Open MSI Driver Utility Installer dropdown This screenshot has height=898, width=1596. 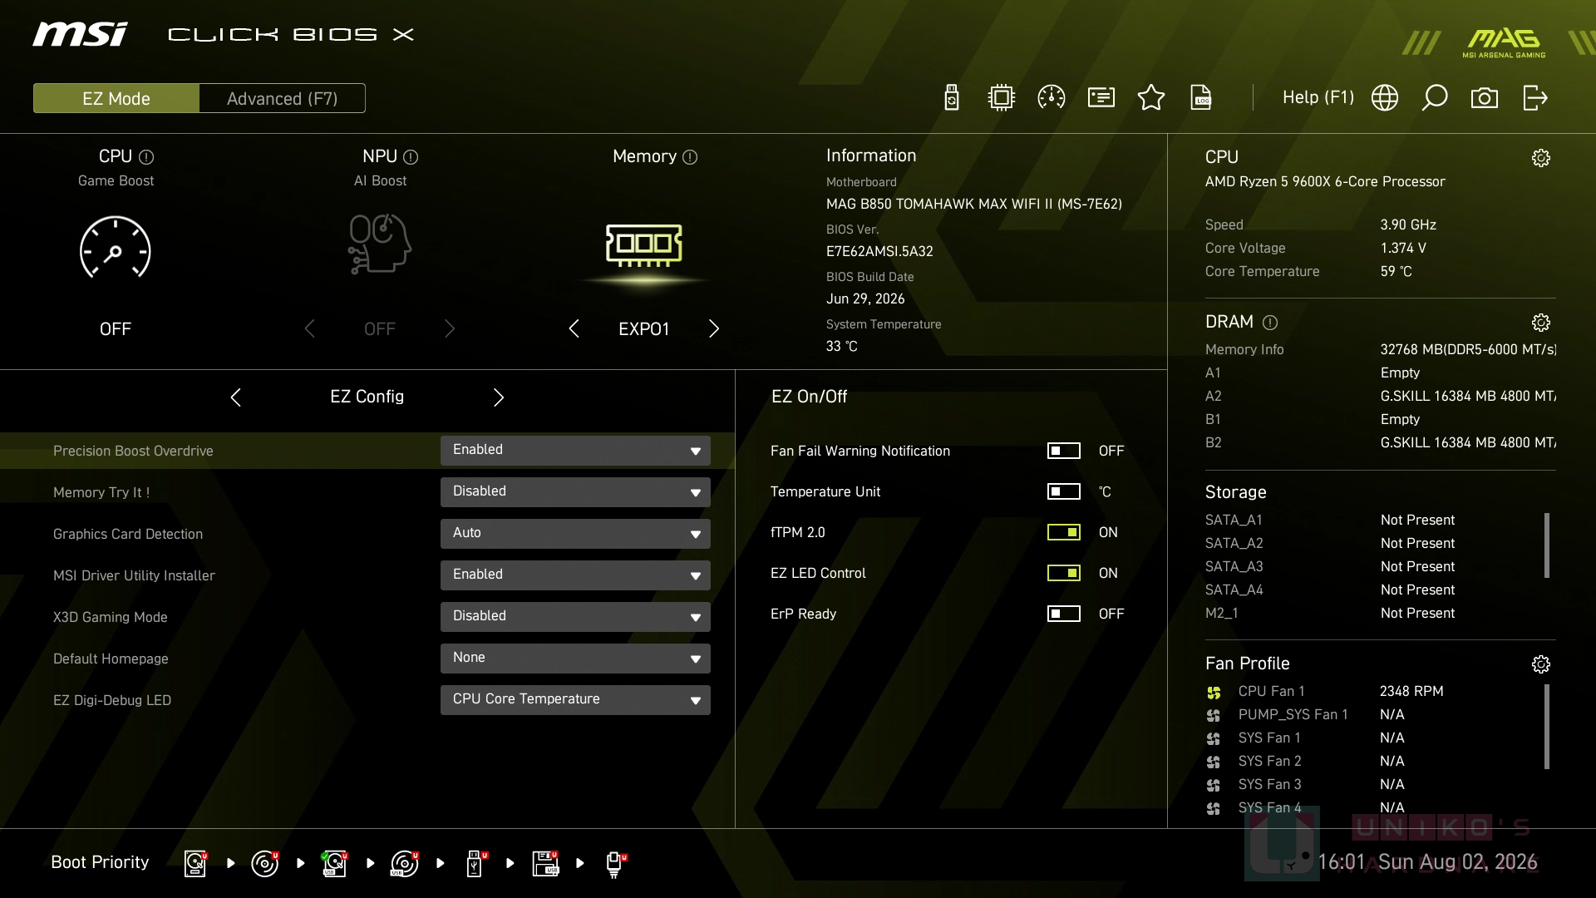click(x=575, y=575)
